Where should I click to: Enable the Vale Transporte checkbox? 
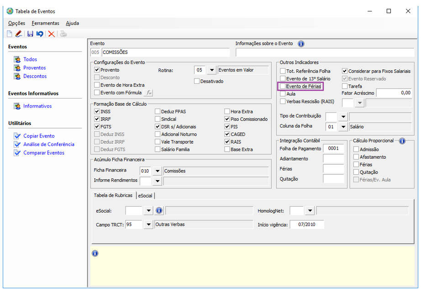point(158,142)
